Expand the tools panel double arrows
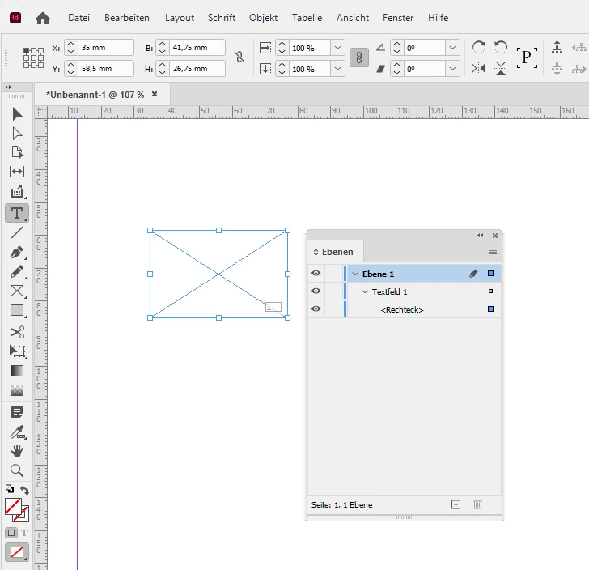589x570 pixels. pos(8,87)
